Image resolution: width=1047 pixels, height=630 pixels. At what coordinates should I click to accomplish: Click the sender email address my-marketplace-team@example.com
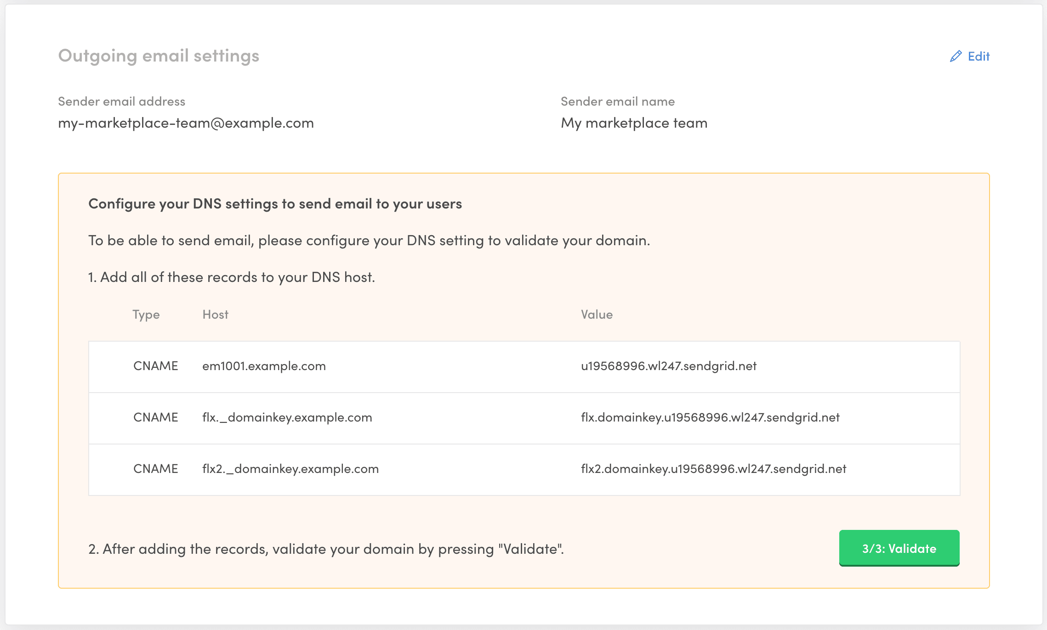(x=186, y=123)
